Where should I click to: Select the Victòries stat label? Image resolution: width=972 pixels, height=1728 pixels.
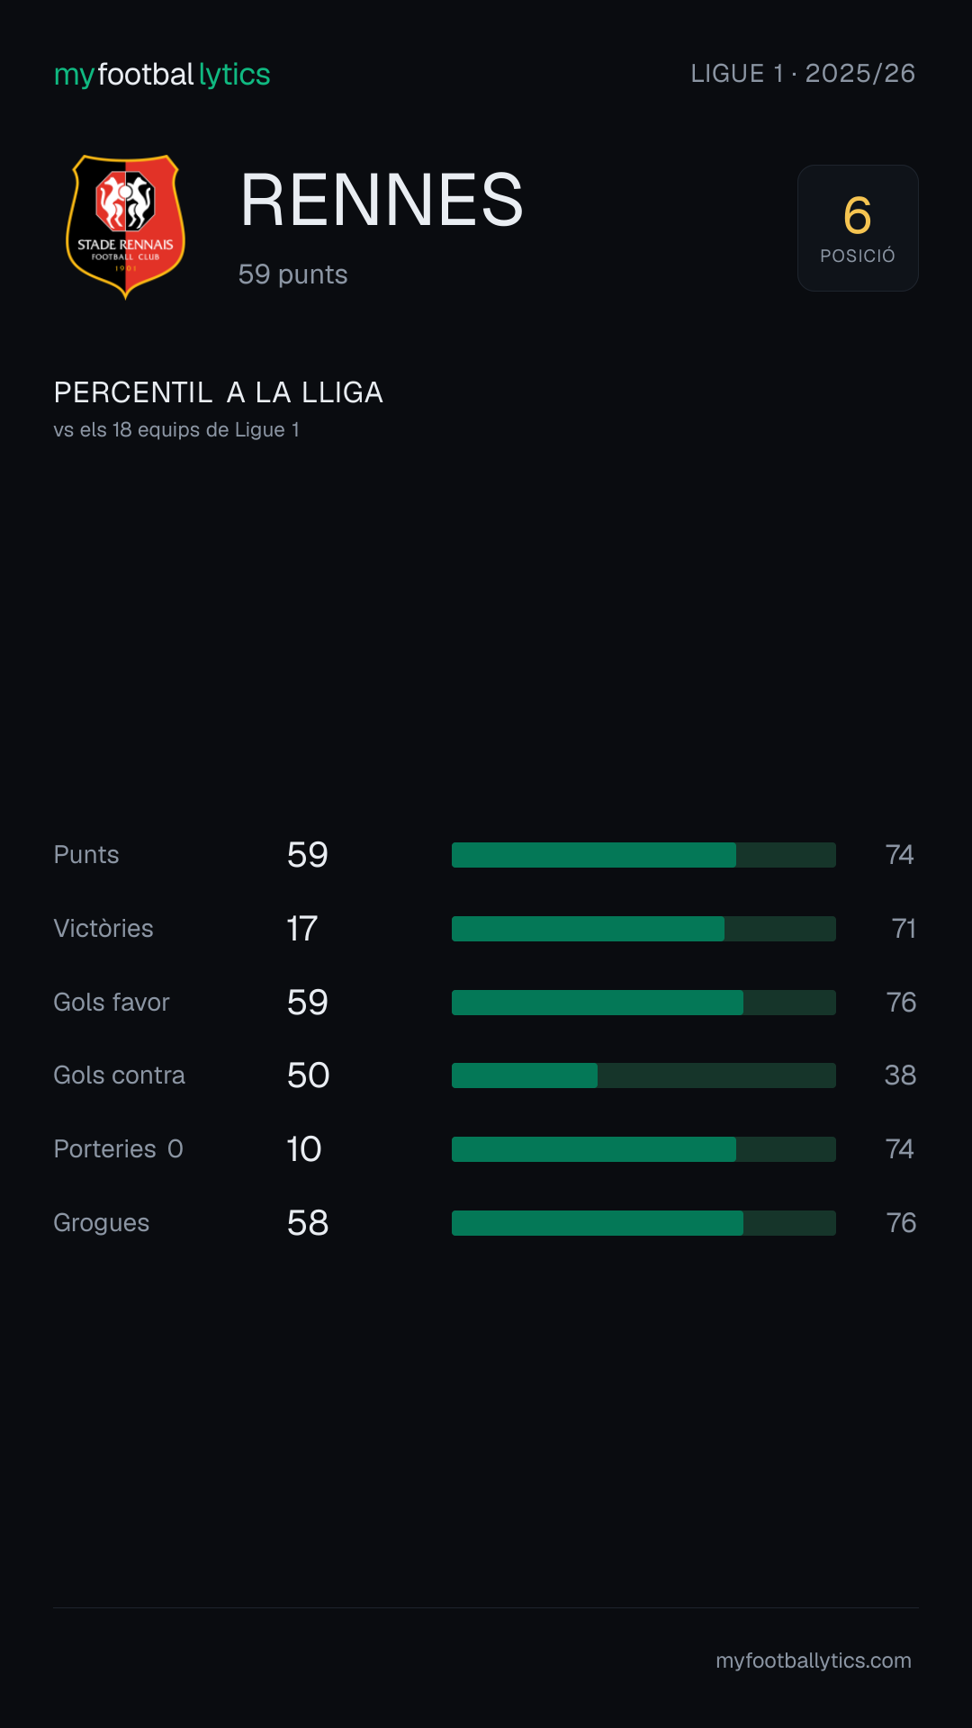(103, 929)
